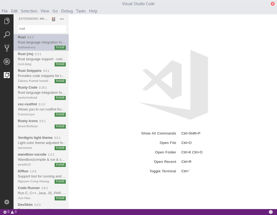
Task: Install the Rusty icons extension
Action: (x=60, y=126)
